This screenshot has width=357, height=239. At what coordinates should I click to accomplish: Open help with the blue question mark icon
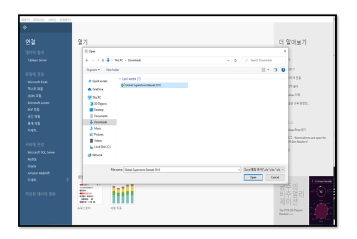[283, 70]
